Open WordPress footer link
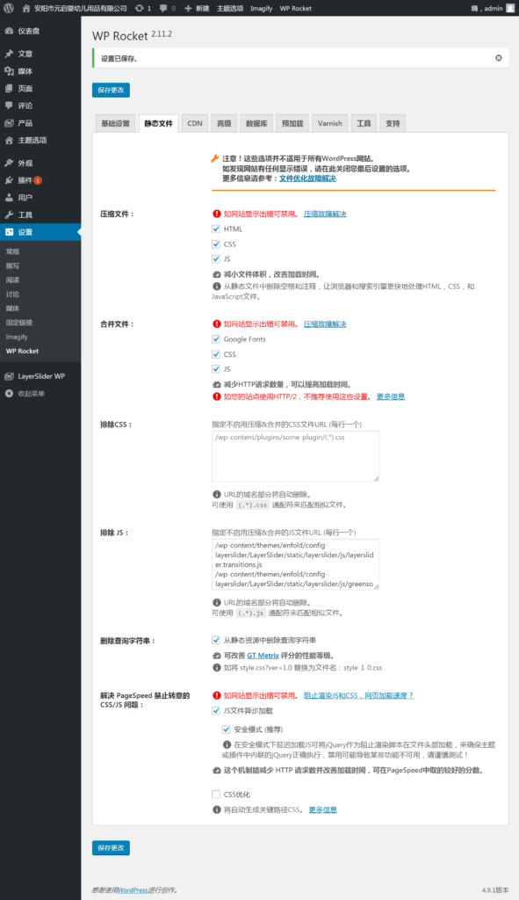This screenshot has height=900, width=519. pos(133,890)
